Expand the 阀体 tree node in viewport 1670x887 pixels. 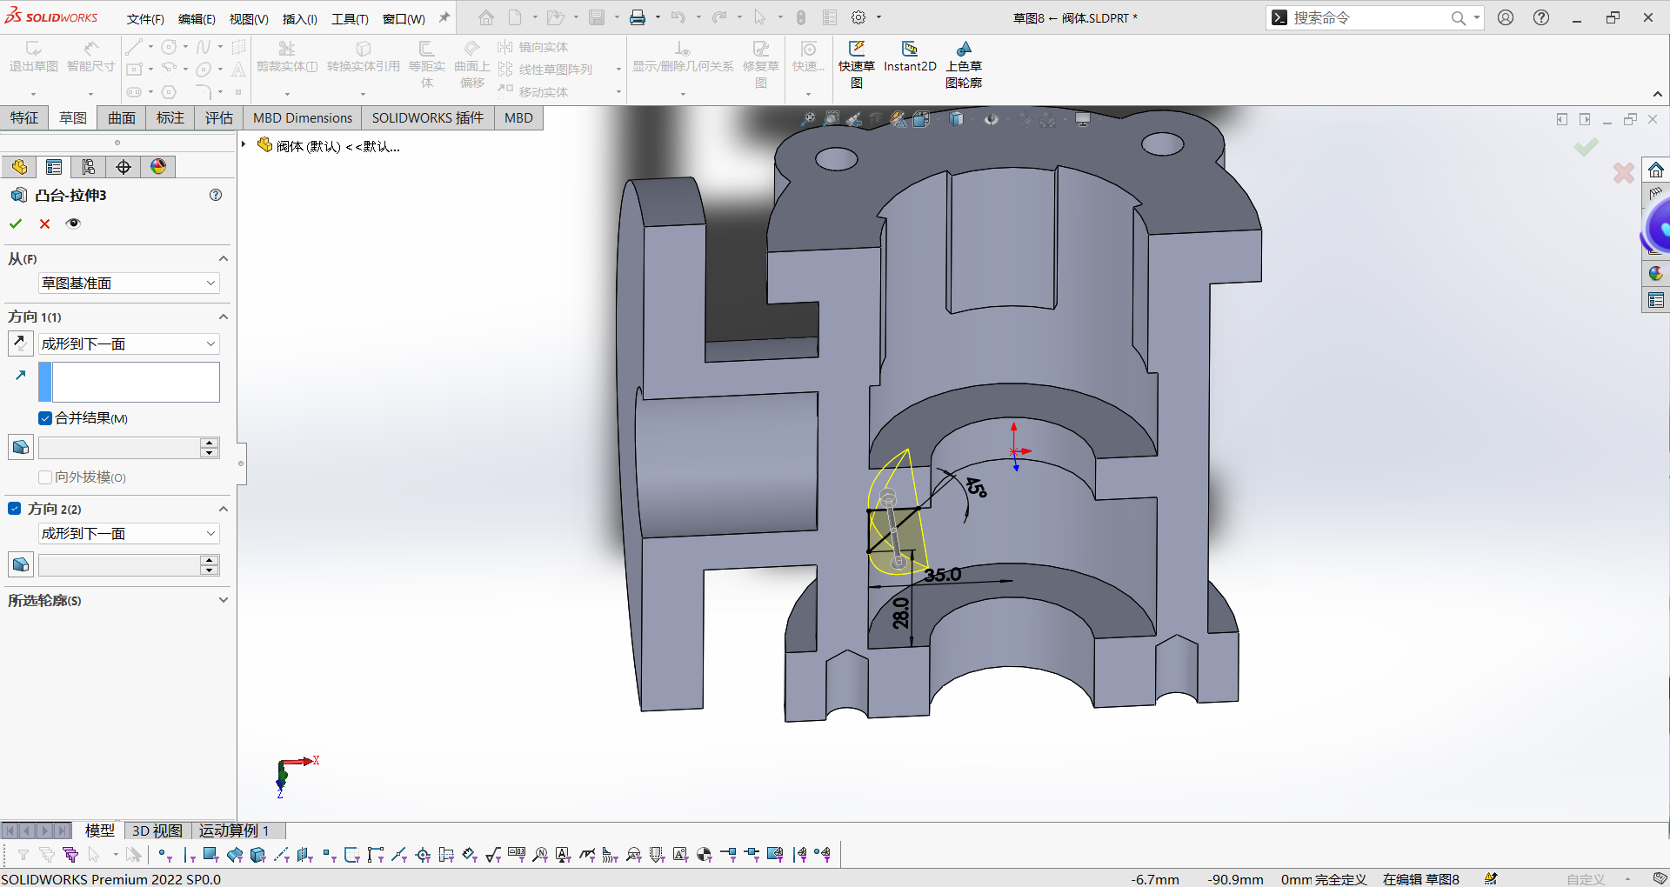point(244,144)
